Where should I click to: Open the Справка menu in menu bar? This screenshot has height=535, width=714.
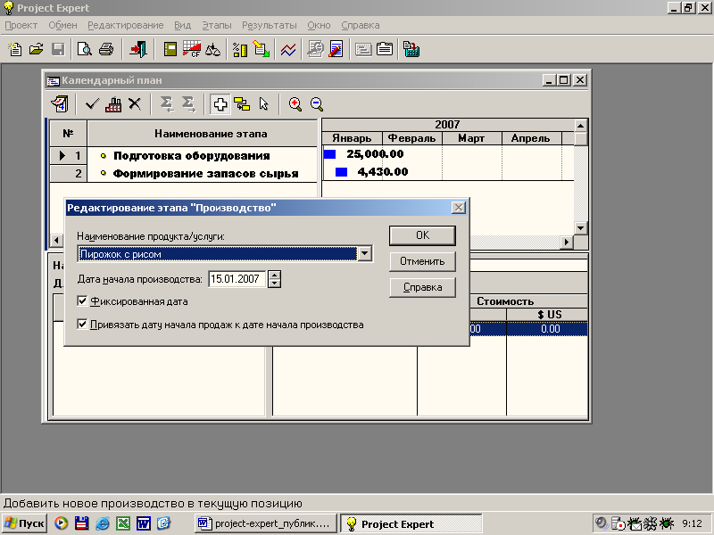[361, 26]
